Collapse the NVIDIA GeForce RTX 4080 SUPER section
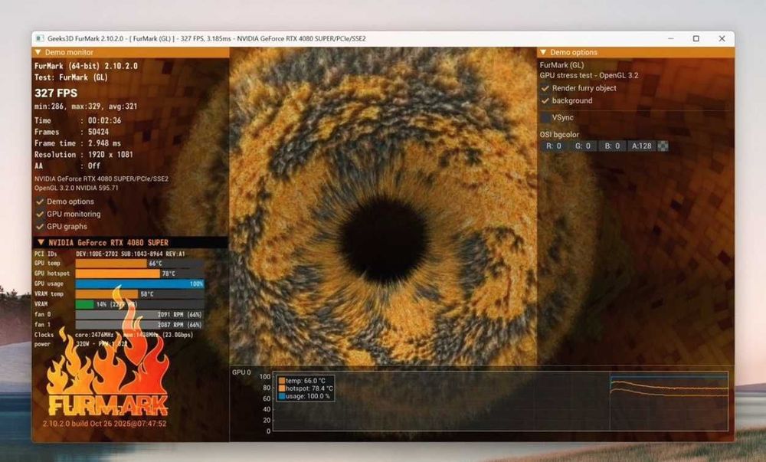The height and width of the screenshot is (462, 766). pyautogui.click(x=41, y=242)
